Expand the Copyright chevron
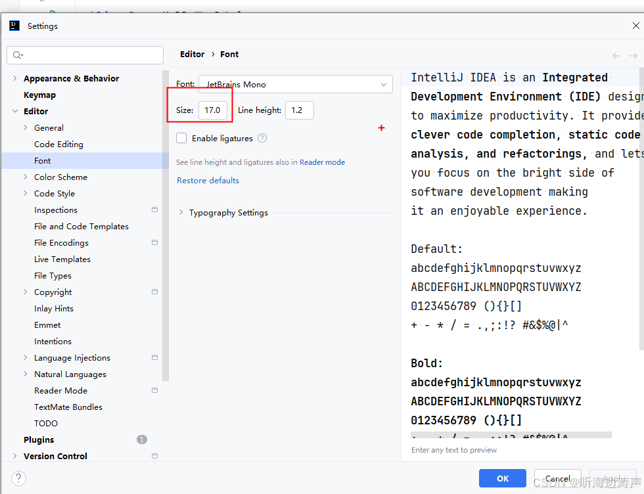The image size is (644, 494). coord(26,292)
